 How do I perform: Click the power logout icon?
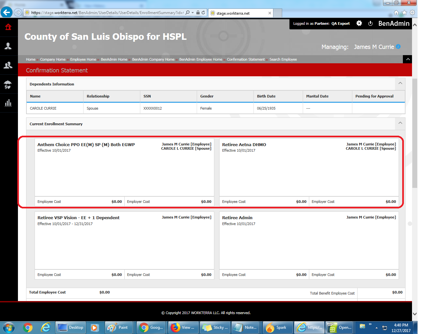370,23
